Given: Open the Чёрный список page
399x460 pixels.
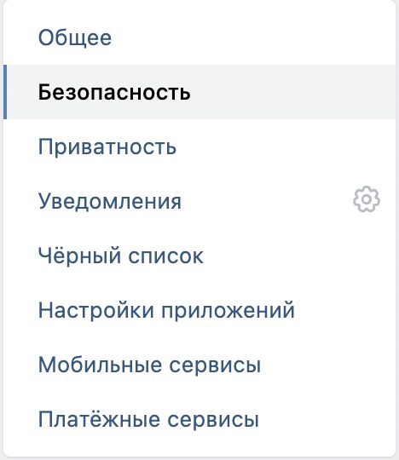Looking at the screenshot, I should (199, 256).
